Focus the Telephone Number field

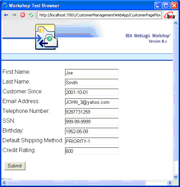click(x=92, y=112)
